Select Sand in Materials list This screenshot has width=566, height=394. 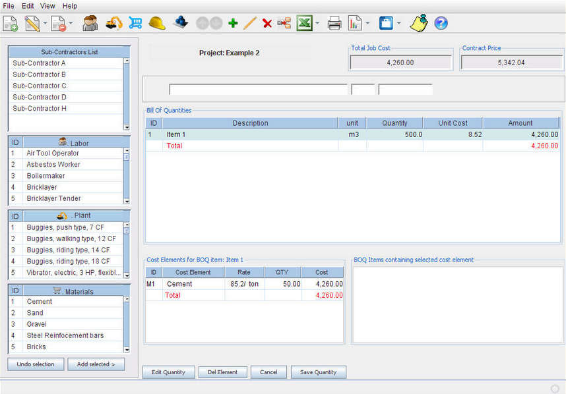(x=66, y=313)
